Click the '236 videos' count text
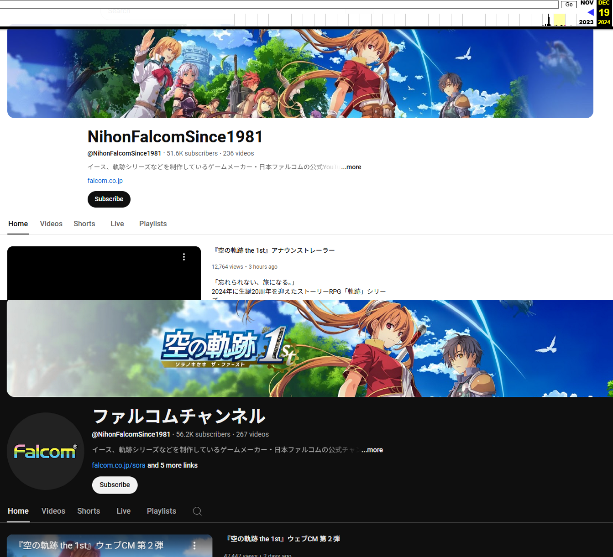The image size is (613, 557). [x=238, y=153]
